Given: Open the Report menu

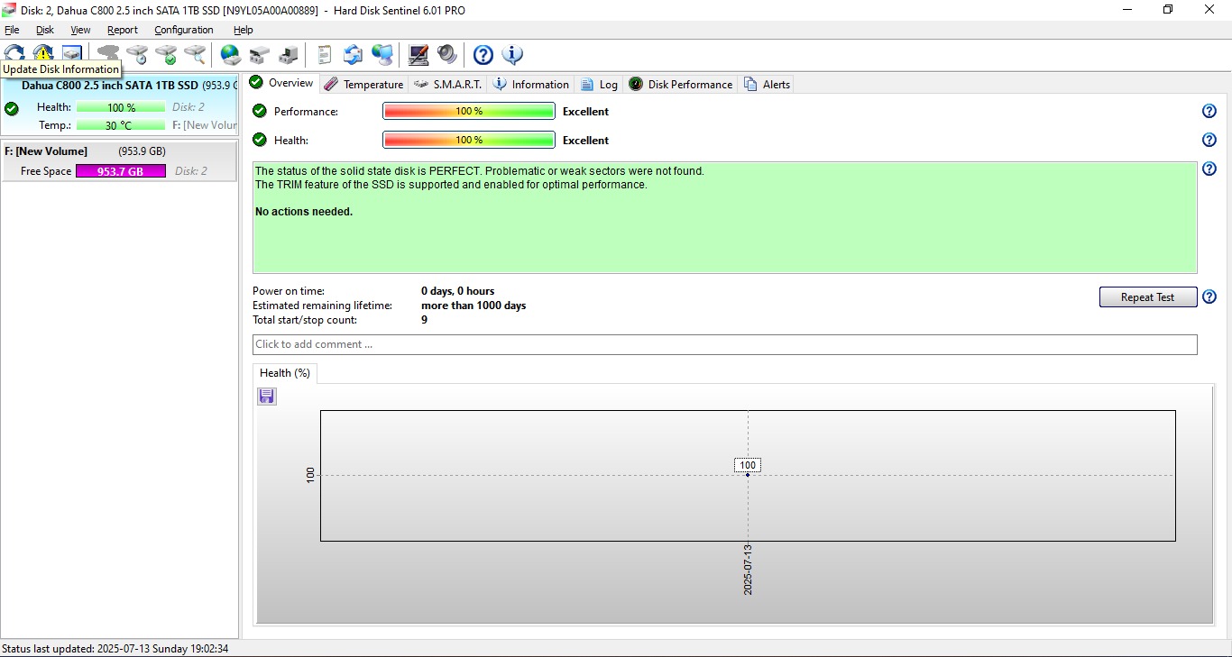Looking at the screenshot, I should (x=123, y=30).
